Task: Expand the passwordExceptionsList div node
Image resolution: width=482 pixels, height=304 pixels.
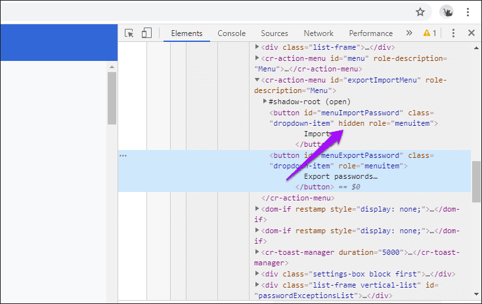Action: (257, 284)
